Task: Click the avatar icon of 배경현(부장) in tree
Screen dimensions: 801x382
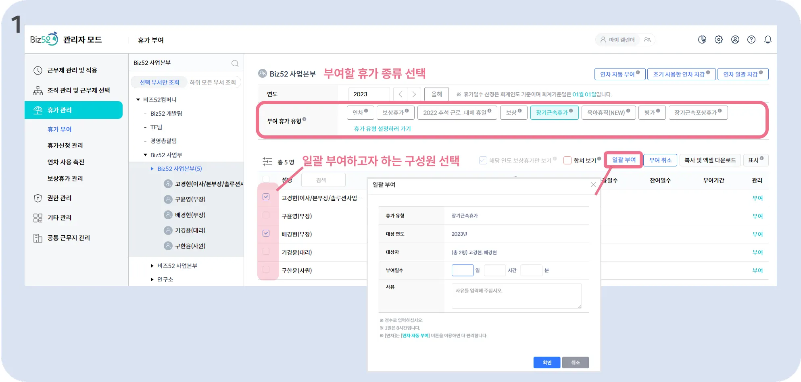Action: 168,215
